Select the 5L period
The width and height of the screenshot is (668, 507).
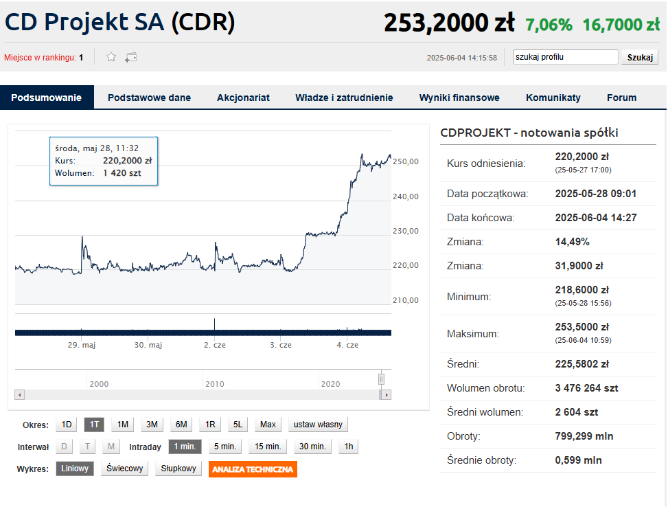point(238,425)
